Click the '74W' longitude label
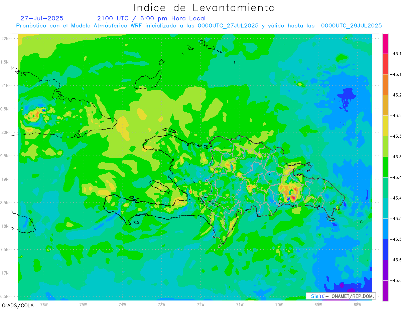Viewport: 401px width, 309px height. point(122,304)
